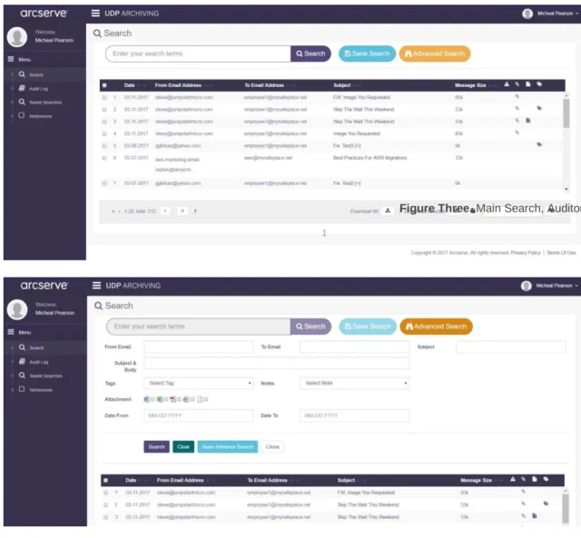Open Saved Searches in upper screen sidebar
This screenshot has height=538, width=581.
pos(45,103)
